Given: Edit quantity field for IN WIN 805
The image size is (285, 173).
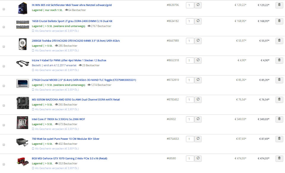Looking at the screenshot, I should click(x=190, y=5).
